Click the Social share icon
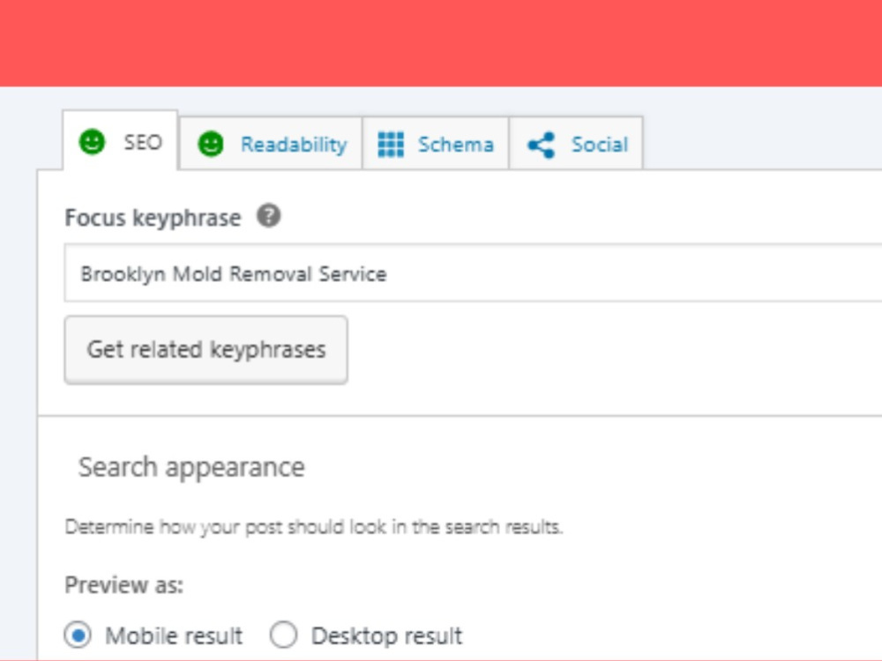The image size is (882, 661). pyautogui.click(x=542, y=145)
